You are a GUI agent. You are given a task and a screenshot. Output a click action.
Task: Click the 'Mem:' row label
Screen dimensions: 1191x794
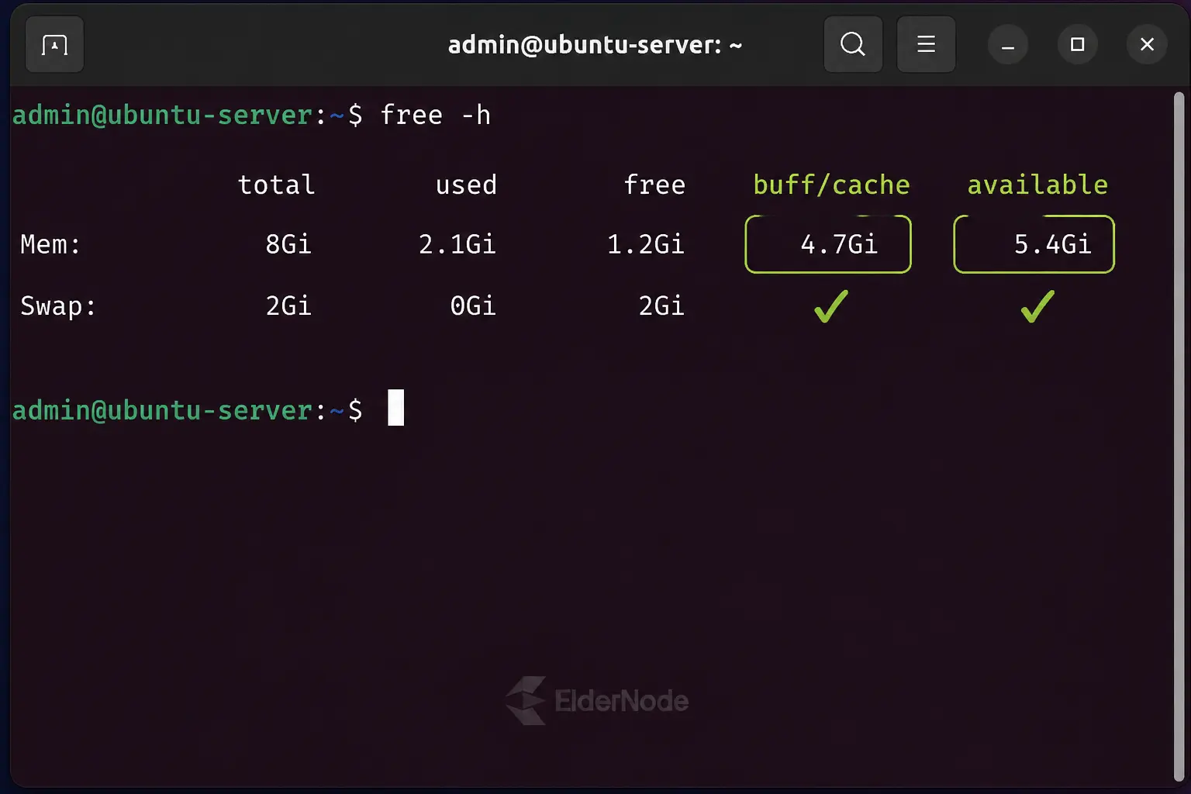(x=50, y=244)
